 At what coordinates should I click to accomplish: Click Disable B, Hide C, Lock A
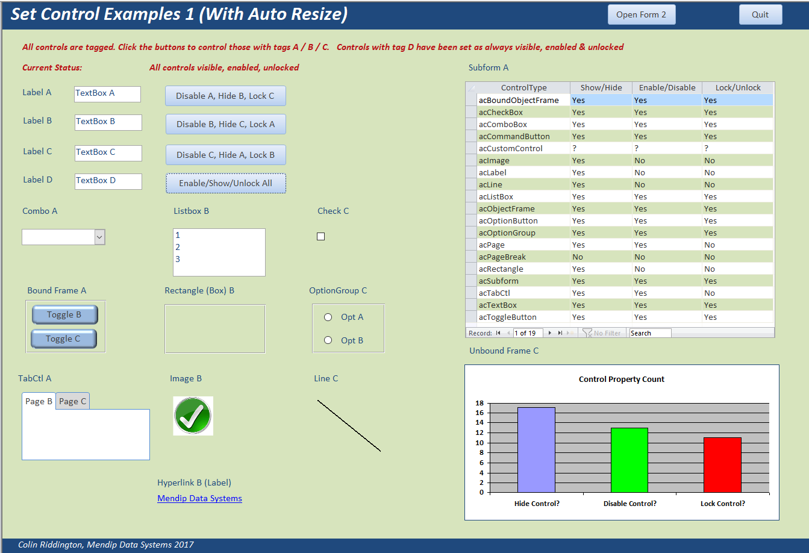pos(226,124)
